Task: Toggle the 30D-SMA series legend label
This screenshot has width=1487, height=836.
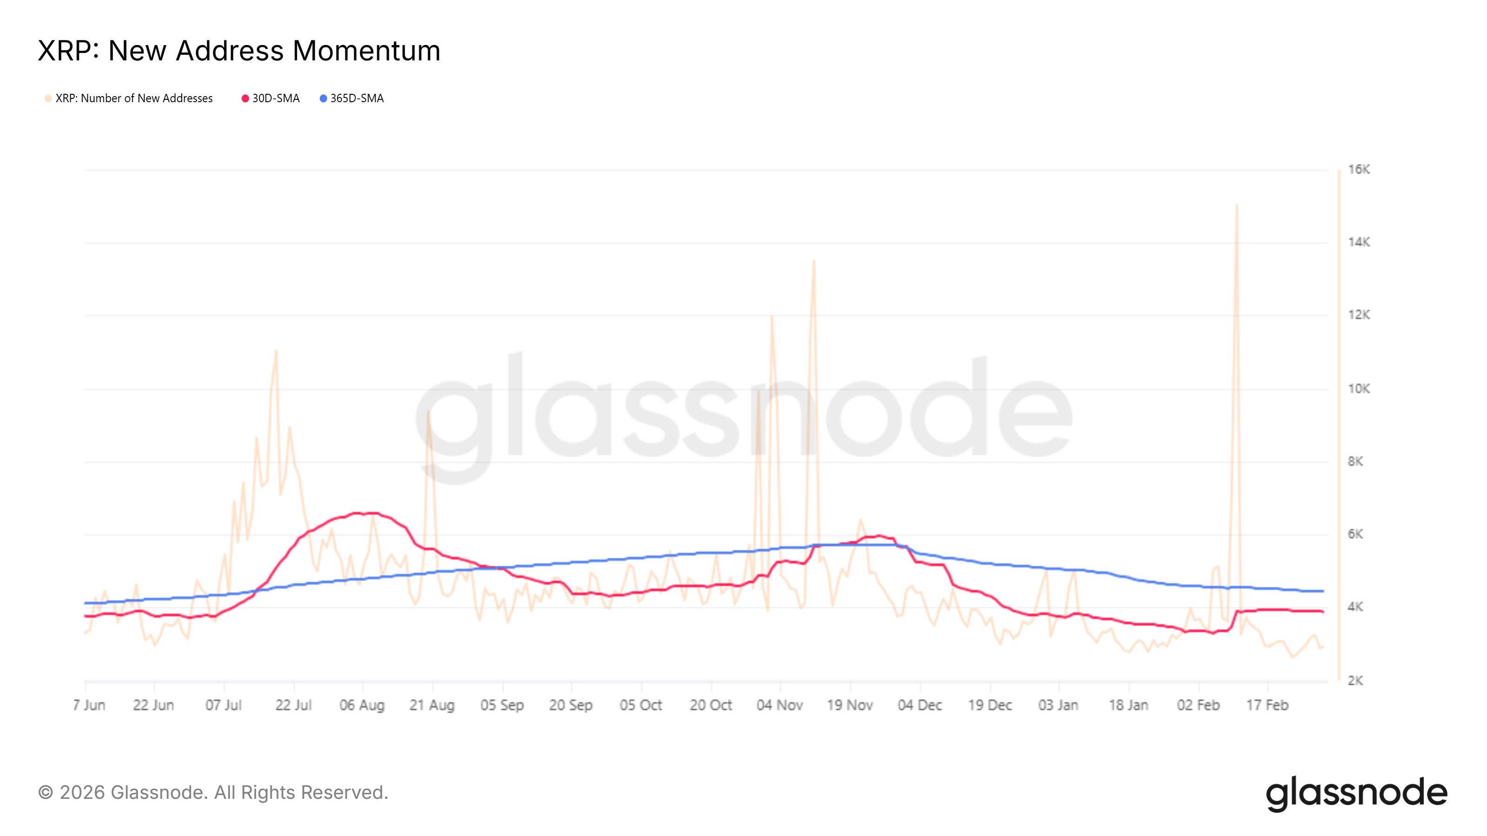Action: (x=276, y=98)
